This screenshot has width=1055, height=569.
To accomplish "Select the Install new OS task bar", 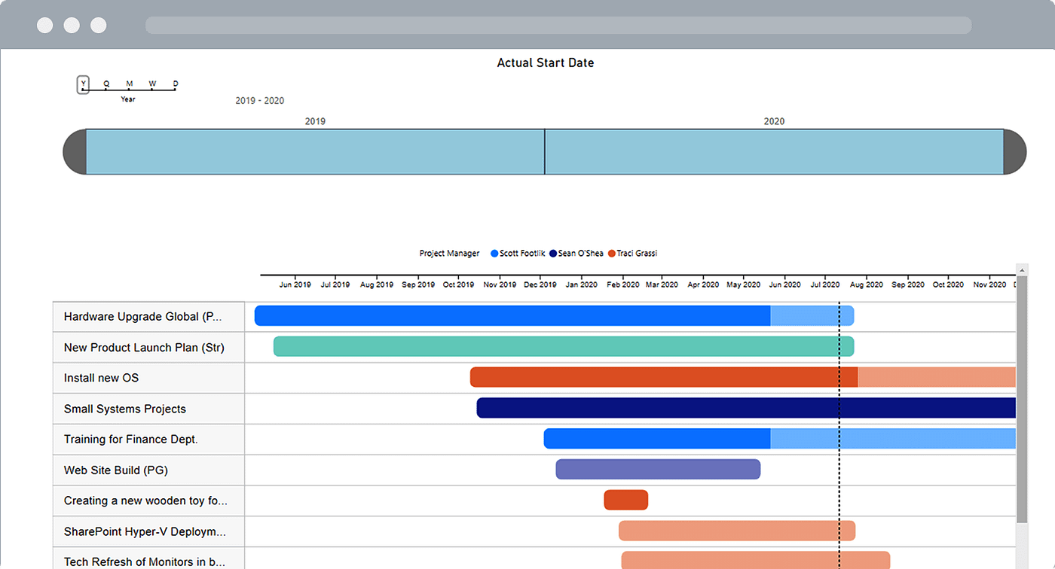I will coord(663,377).
